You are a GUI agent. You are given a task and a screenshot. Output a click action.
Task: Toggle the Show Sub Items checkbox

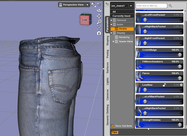[x=113, y=126]
